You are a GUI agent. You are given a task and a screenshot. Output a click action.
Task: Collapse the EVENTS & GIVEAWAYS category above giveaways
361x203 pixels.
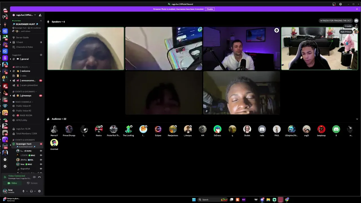click(25, 92)
